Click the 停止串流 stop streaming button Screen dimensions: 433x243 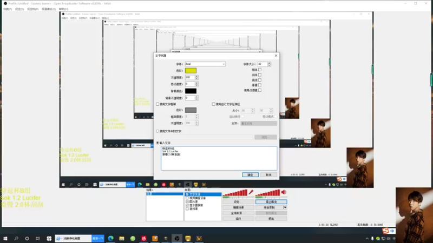(271, 201)
